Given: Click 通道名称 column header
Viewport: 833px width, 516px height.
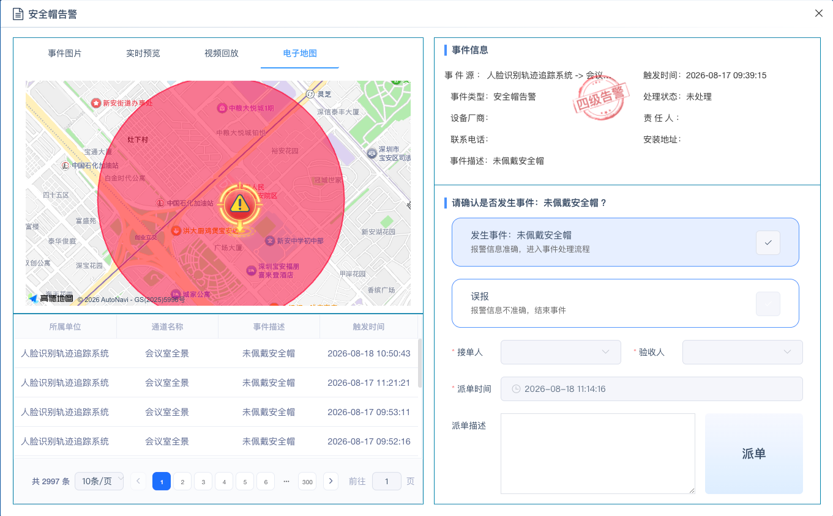Looking at the screenshot, I should [167, 326].
